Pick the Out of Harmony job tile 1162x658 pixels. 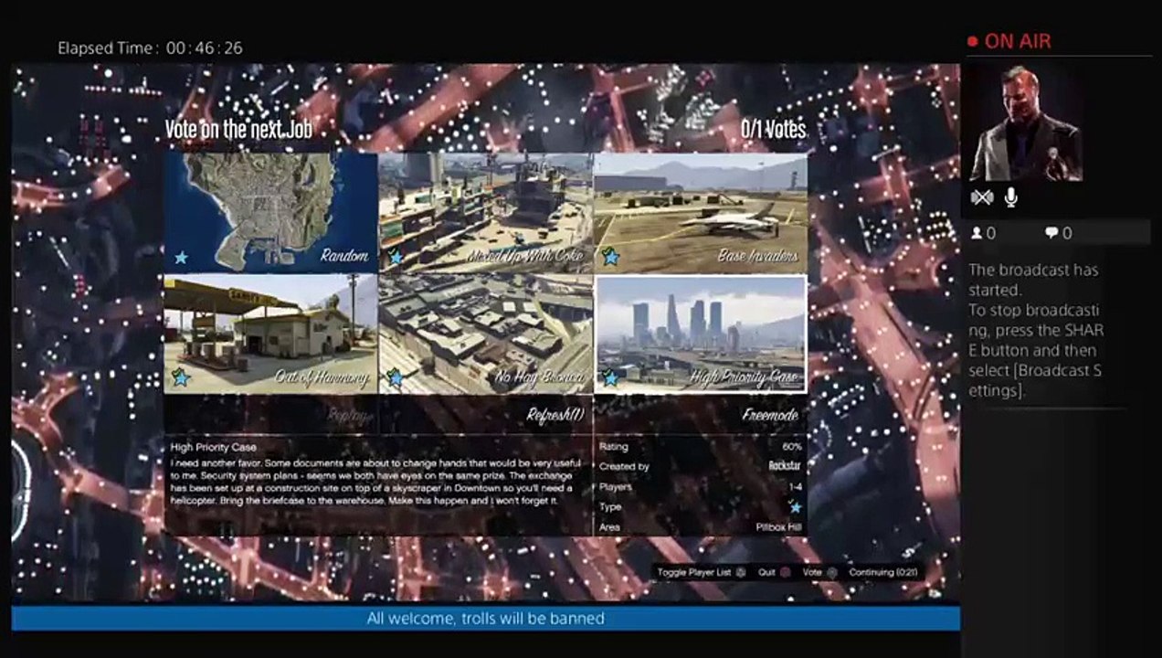(x=271, y=334)
